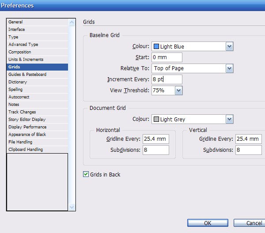
Task: Toggle the Grids in Back checkbox
Action: 86,174
